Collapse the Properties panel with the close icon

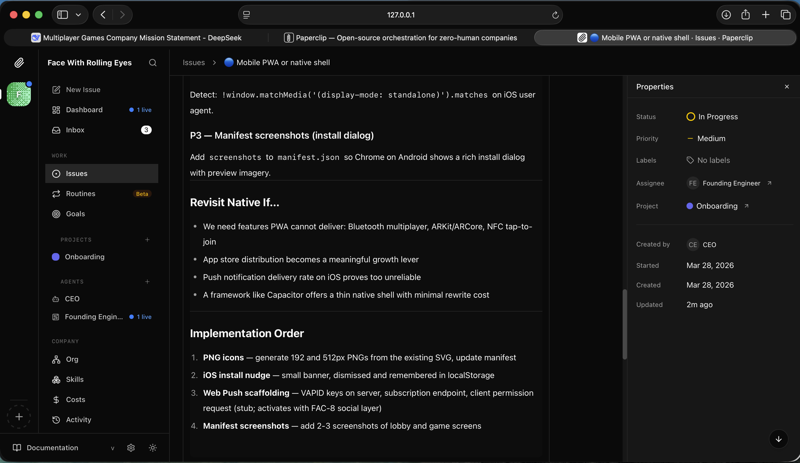pyautogui.click(x=787, y=87)
